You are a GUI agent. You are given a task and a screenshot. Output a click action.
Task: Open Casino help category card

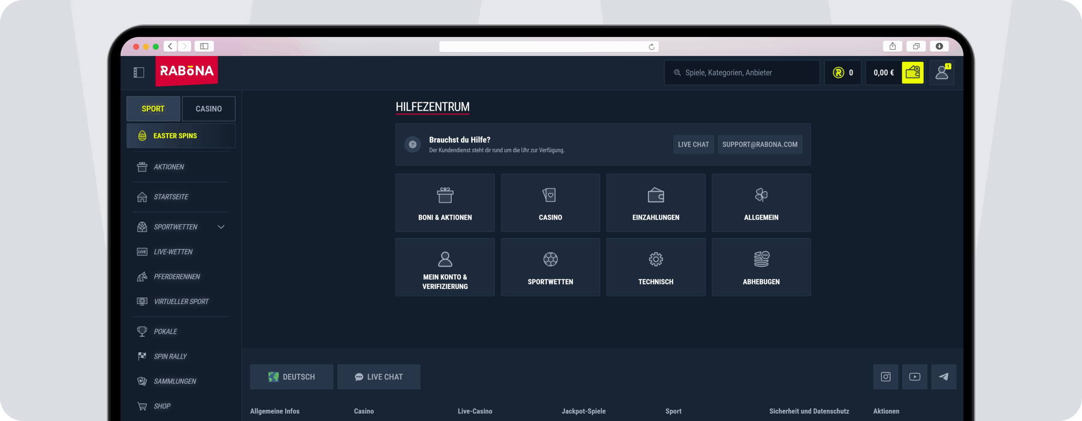(550, 203)
